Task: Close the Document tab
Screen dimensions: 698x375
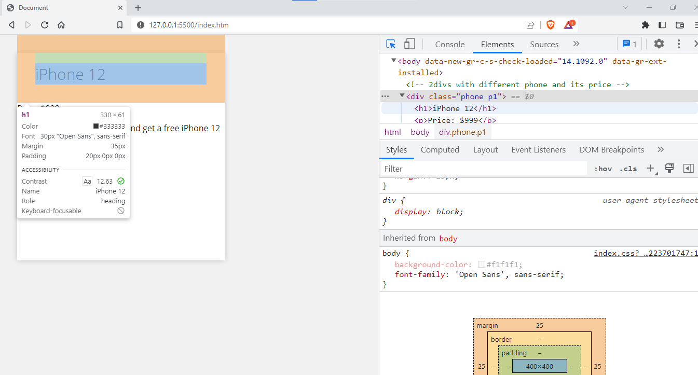Action: [x=120, y=8]
